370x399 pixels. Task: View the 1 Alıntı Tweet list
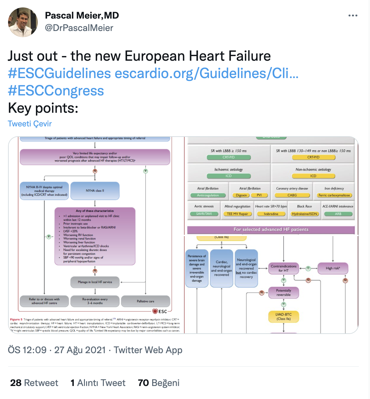[98, 383]
